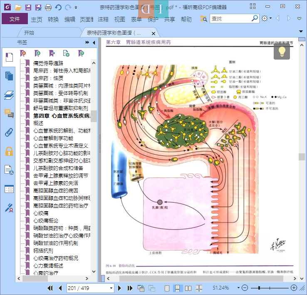Select continuous page view mode
Viewport: 307px width, 295px height.
177,288
